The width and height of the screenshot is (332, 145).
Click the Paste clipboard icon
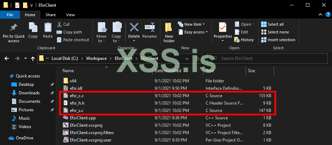48,27
